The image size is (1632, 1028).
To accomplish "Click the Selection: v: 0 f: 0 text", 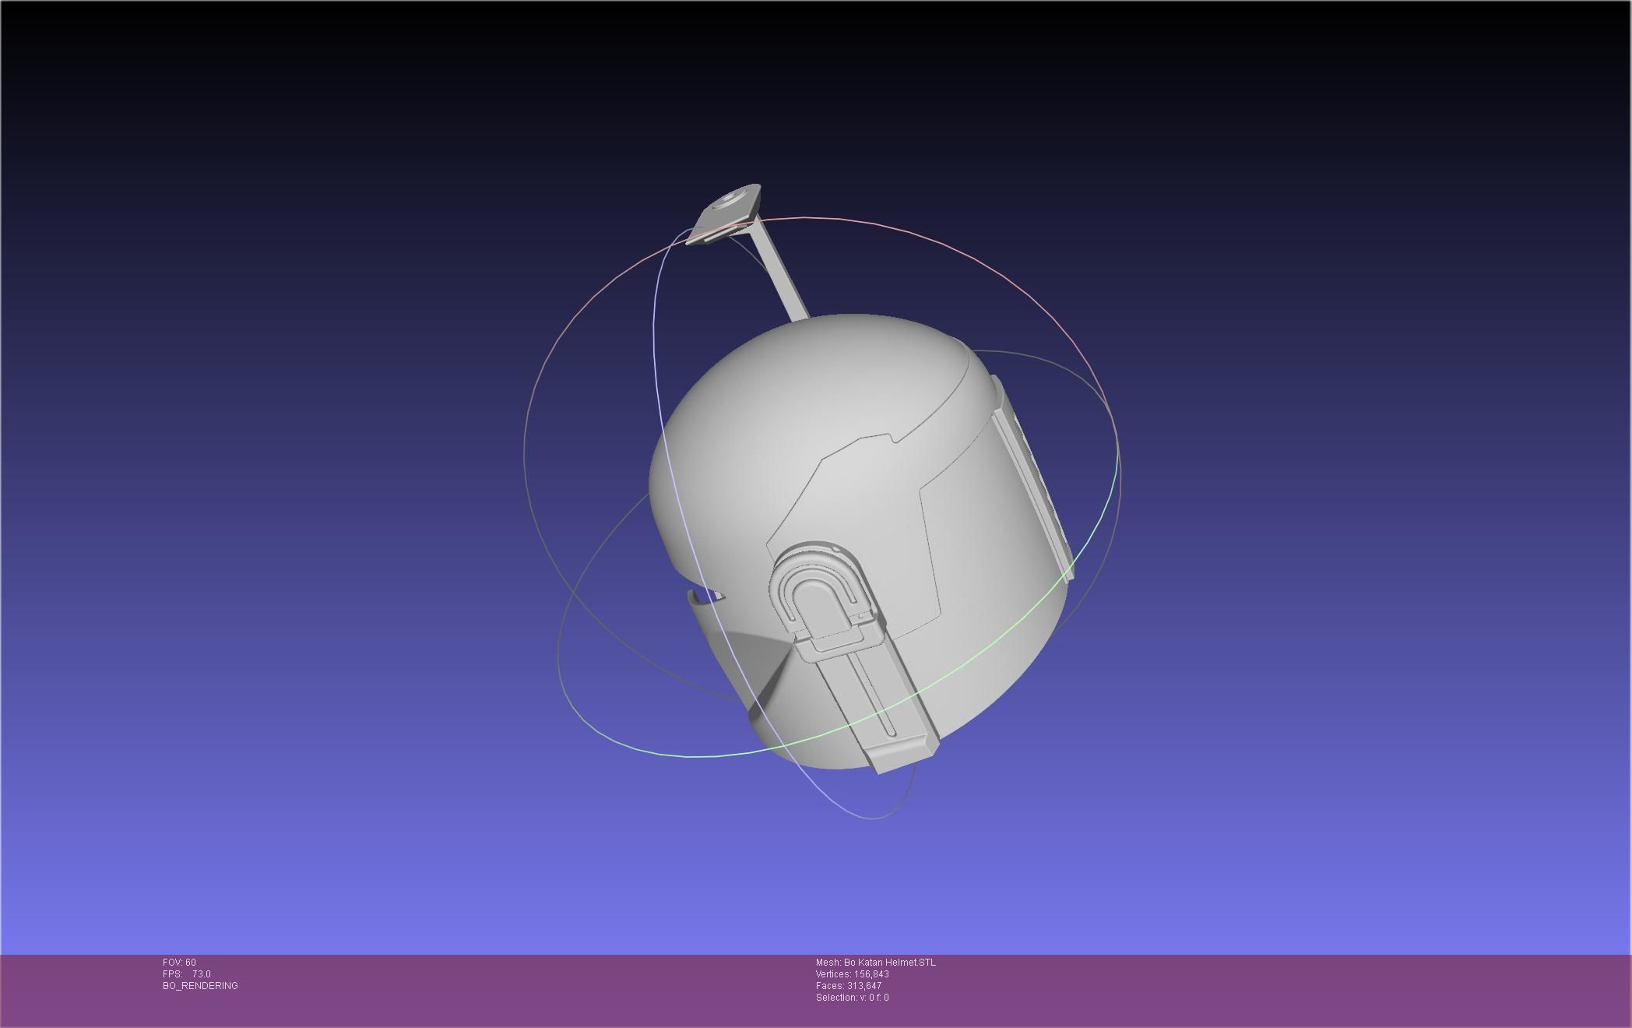I will pyautogui.click(x=853, y=998).
